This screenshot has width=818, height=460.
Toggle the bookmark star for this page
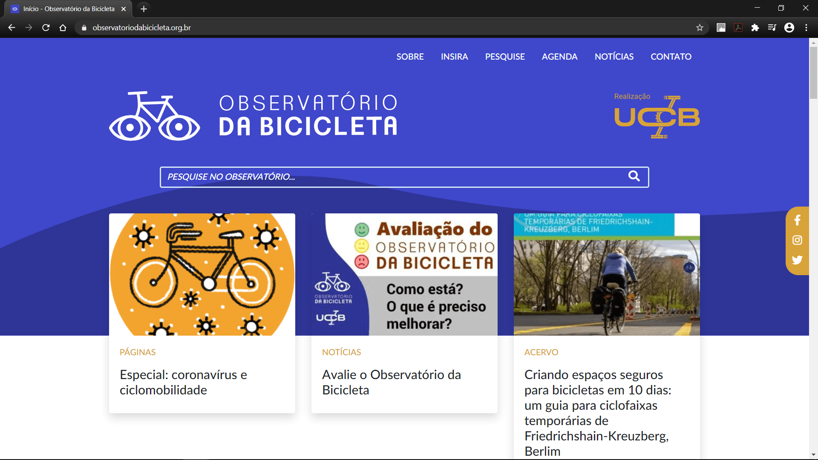(x=700, y=27)
